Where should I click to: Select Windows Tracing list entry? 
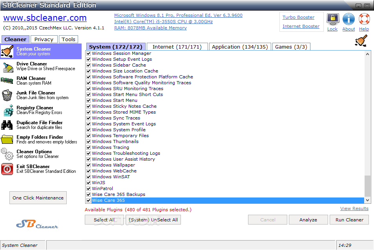tap(110, 147)
